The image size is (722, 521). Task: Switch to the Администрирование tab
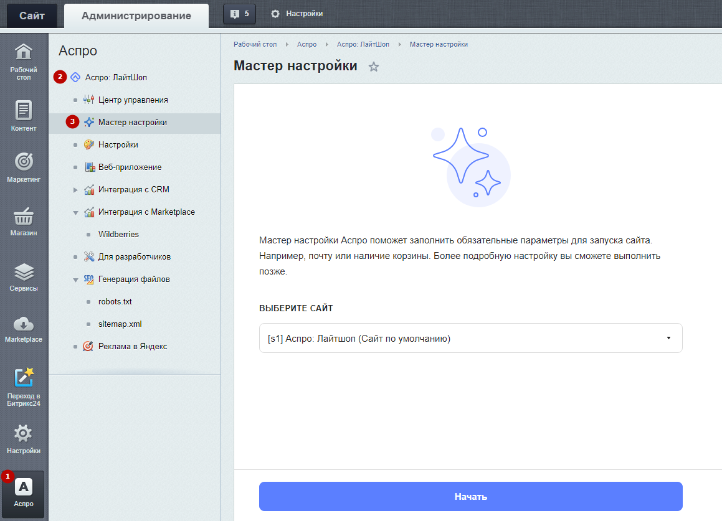pyautogui.click(x=136, y=16)
